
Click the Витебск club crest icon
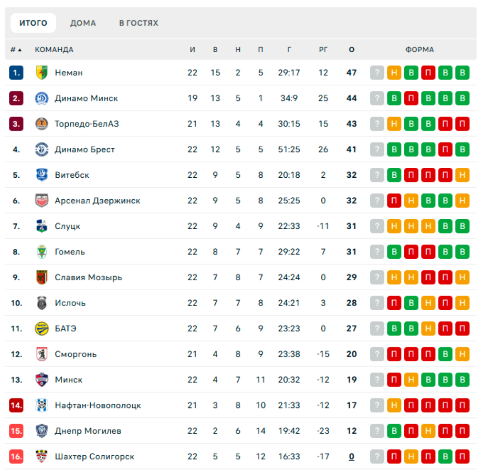(x=42, y=175)
